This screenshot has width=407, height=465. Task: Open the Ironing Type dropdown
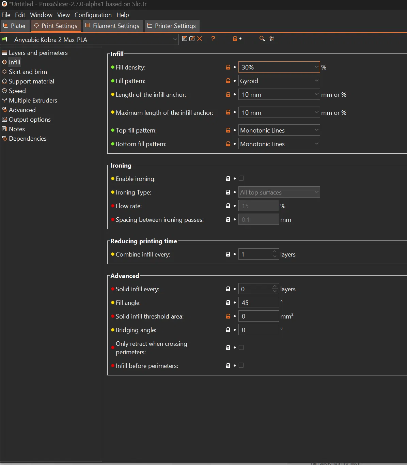point(279,192)
